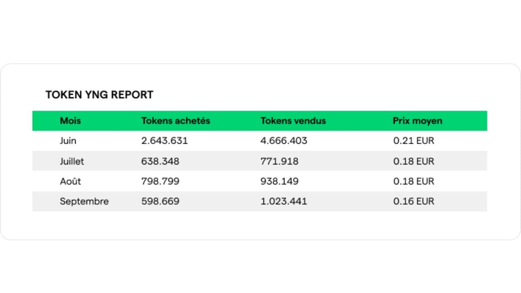The height and width of the screenshot is (293, 521).
Task: Click the 0.18 EUR price in Août row
Action: pyautogui.click(x=414, y=181)
